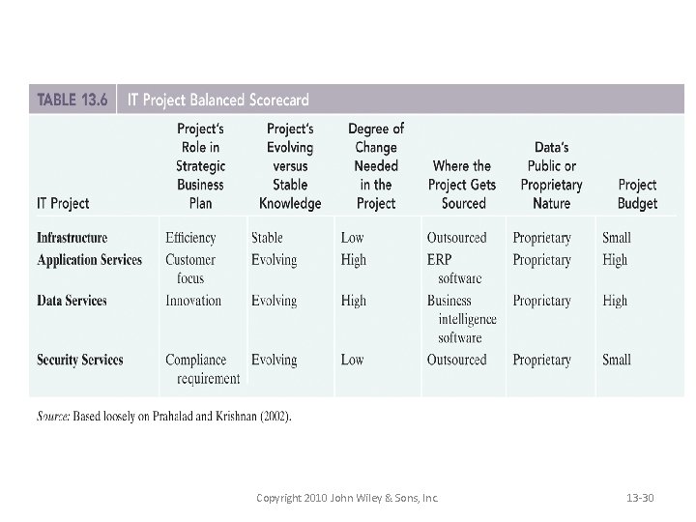Click the Security Services row label
The image size is (696, 522).
pyautogui.click(x=80, y=360)
